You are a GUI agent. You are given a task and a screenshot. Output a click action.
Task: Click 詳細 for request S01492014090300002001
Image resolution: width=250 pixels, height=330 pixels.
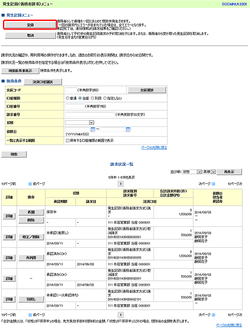click(9, 279)
